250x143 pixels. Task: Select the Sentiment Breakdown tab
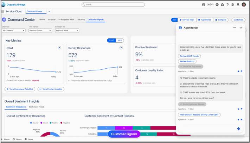[16, 107]
